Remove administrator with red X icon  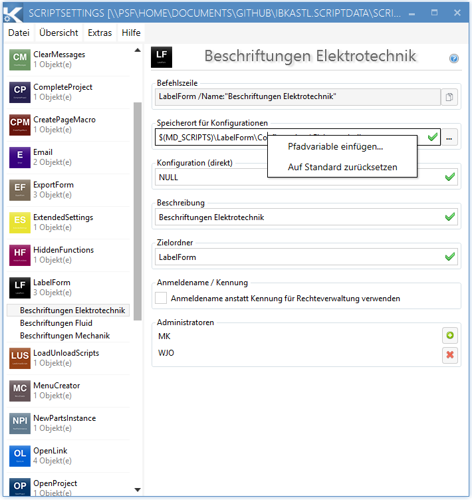click(450, 355)
